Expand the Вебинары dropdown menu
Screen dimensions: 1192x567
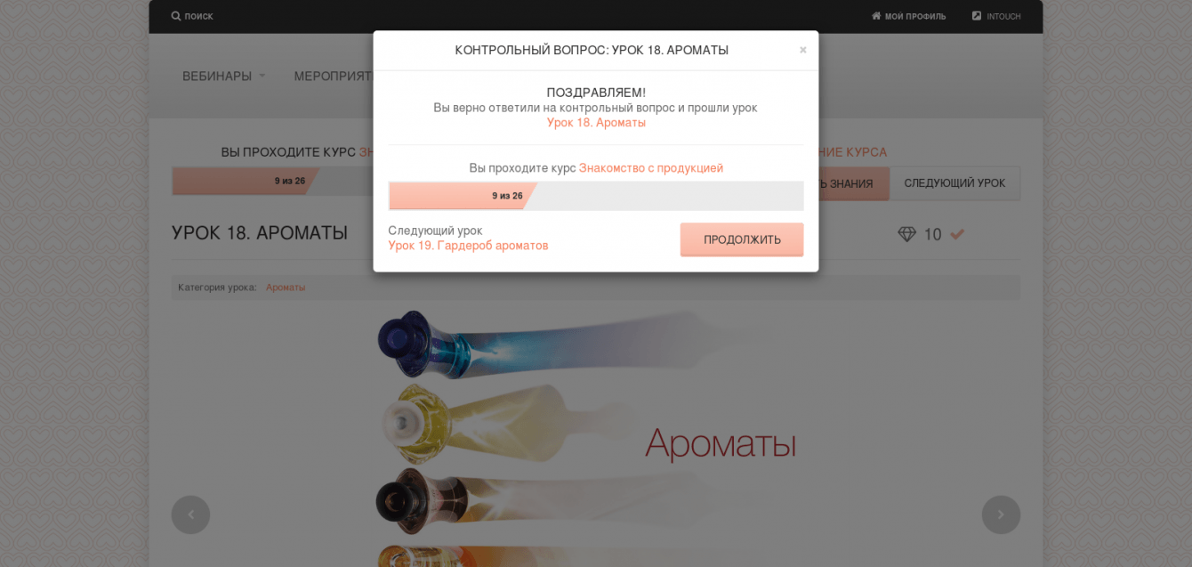click(x=223, y=77)
